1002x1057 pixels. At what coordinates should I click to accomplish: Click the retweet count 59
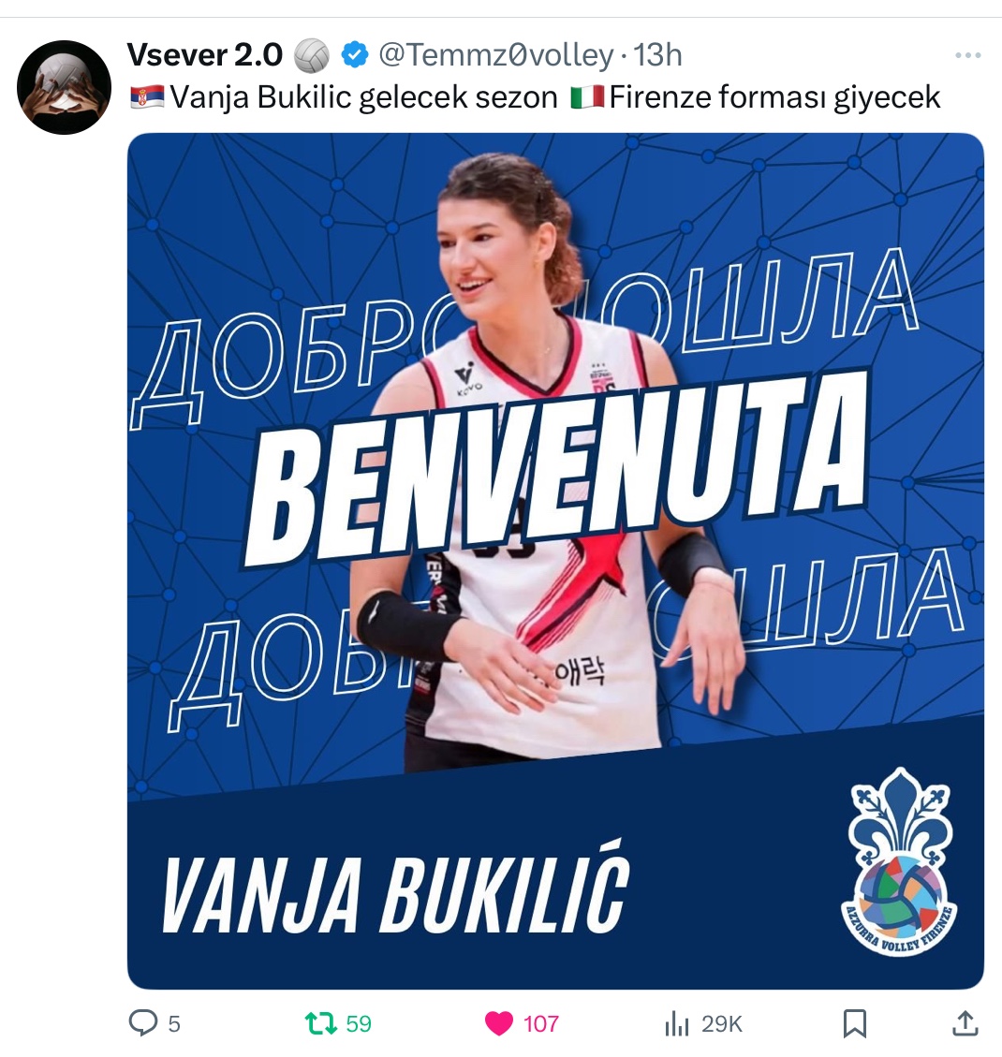tap(359, 1023)
